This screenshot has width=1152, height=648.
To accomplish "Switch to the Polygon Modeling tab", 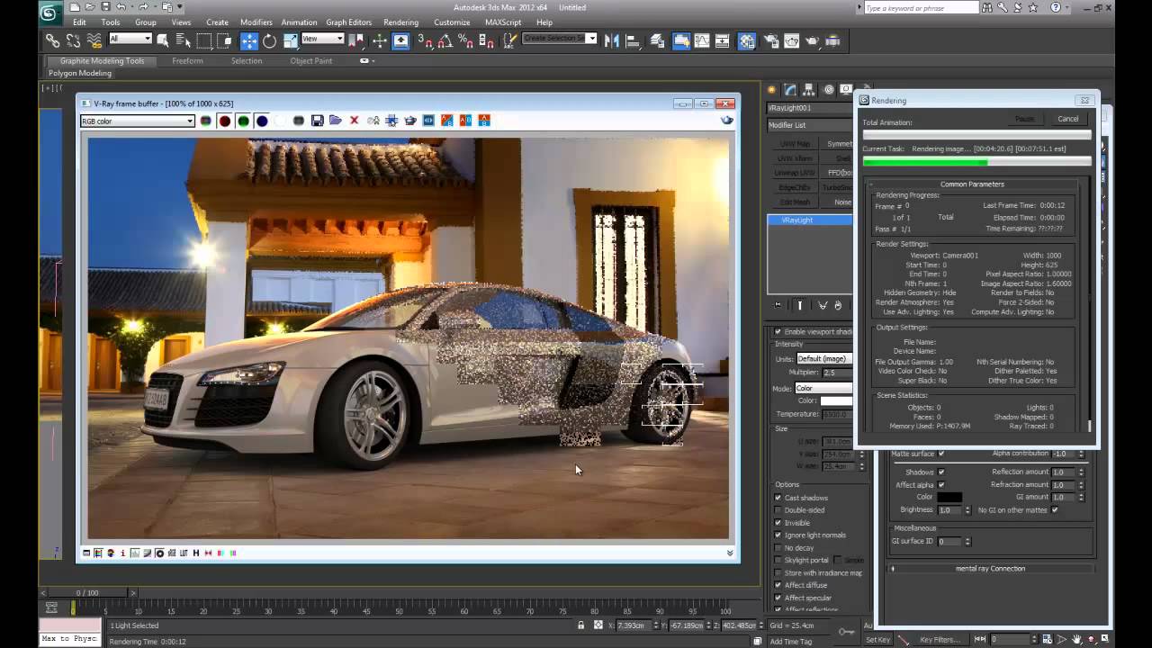I will (x=80, y=73).
